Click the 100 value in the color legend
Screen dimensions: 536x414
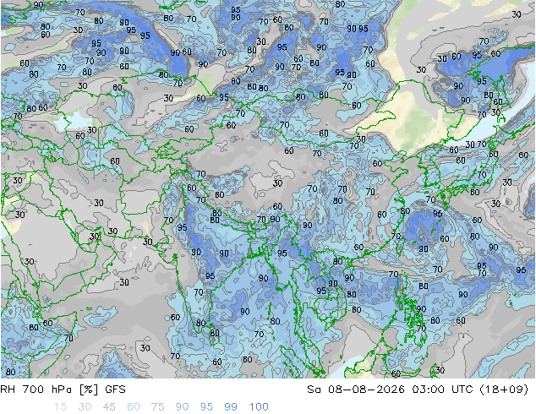pyautogui.click(x=259, y=407)
